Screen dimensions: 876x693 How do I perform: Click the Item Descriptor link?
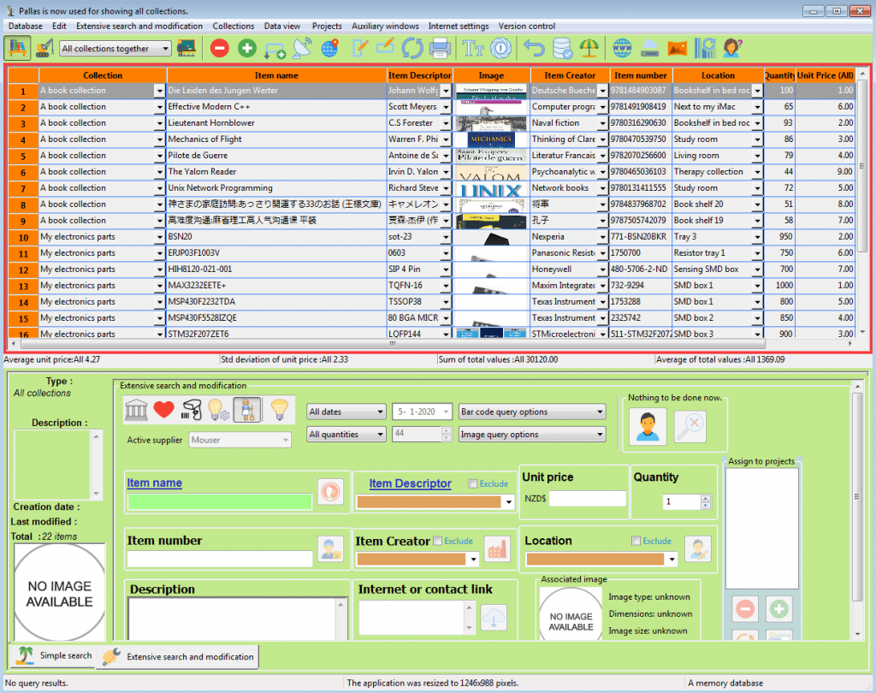(x=410, y=483)
